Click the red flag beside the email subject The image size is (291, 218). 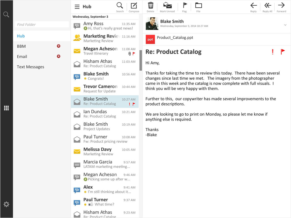point(283,52)
